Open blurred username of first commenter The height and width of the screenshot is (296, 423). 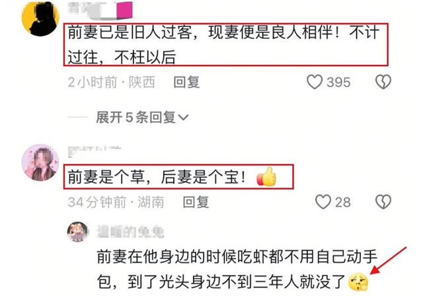pyautogui.click(x=100, y=11)
